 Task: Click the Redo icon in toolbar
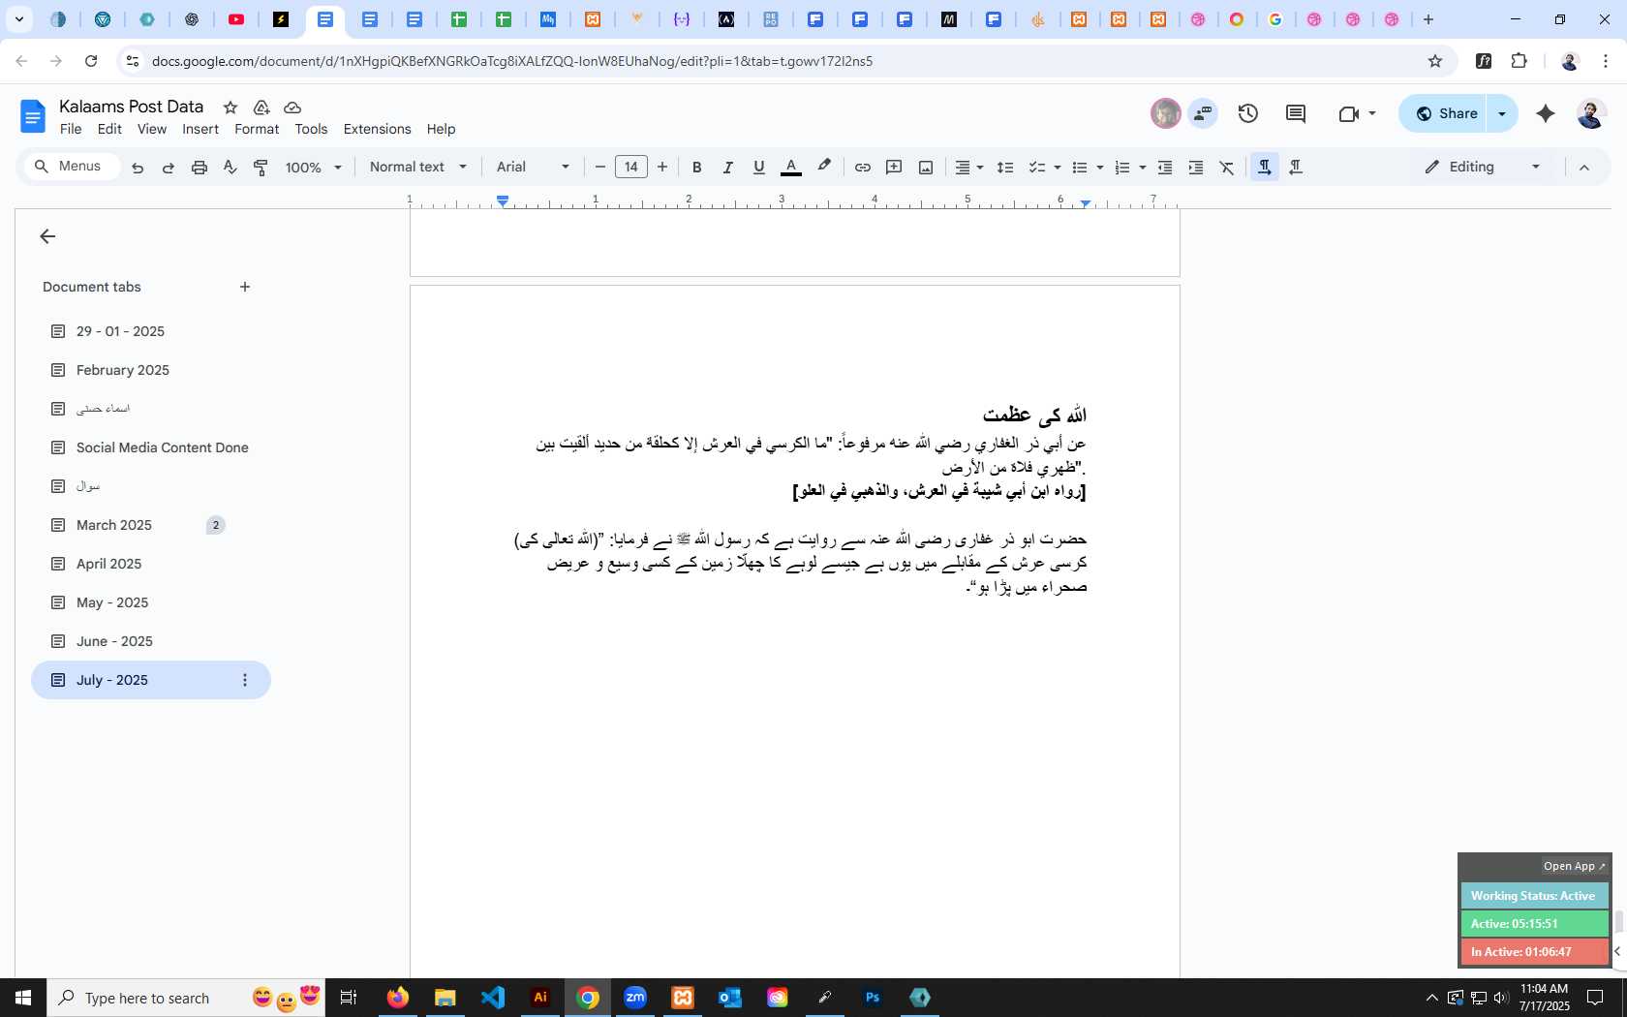(x=169, y=168)
